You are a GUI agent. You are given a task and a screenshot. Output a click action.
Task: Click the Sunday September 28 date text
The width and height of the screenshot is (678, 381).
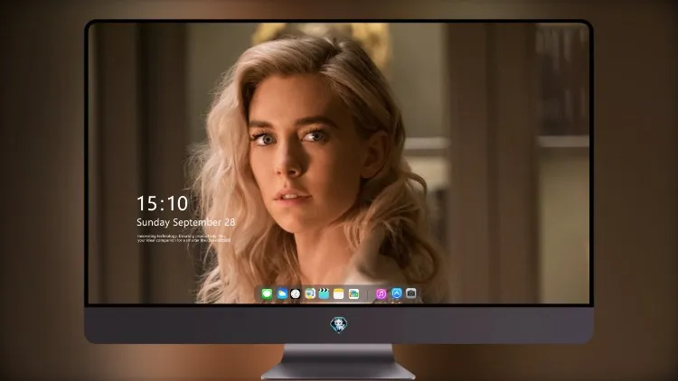tap(186, 222)
